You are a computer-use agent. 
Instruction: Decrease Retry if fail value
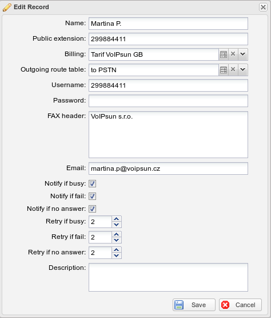click(x=117, y=240)
